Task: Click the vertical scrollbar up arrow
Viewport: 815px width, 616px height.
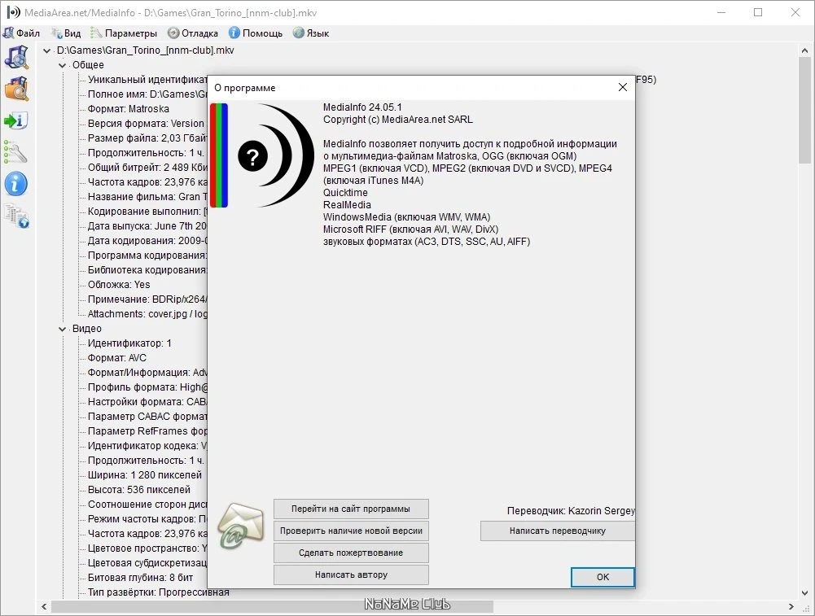Action: point(805,51)
